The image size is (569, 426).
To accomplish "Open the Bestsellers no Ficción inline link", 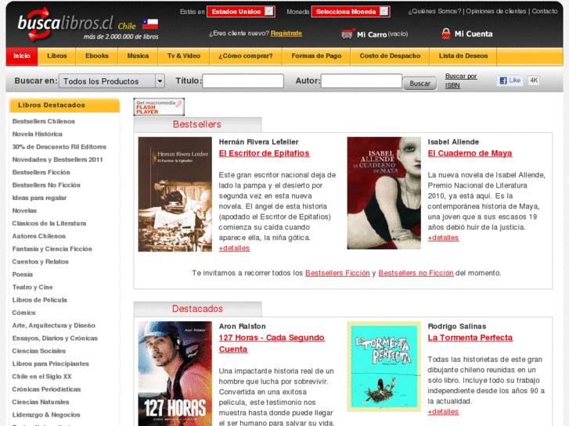I will [x=416, y=273].
